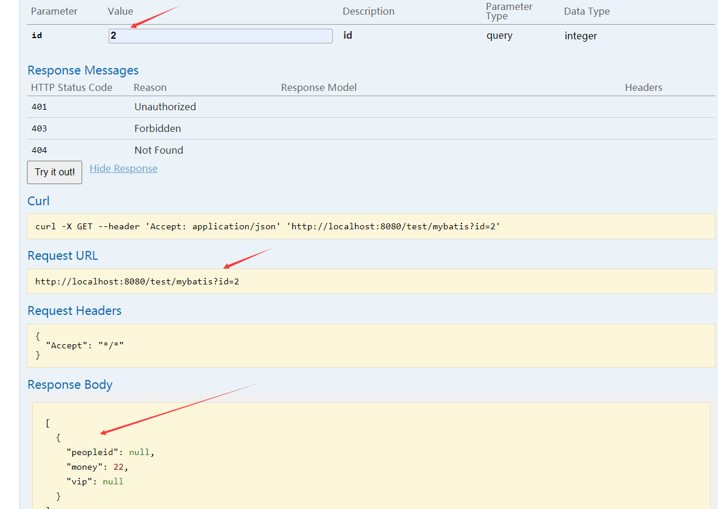Click the Request URL section heading
This screenshot has height=509, width=718.
click(x=63, y=256)
